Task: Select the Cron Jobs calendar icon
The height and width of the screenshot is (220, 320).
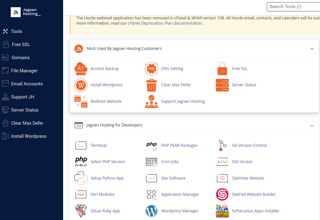Action: coord(151,162)
